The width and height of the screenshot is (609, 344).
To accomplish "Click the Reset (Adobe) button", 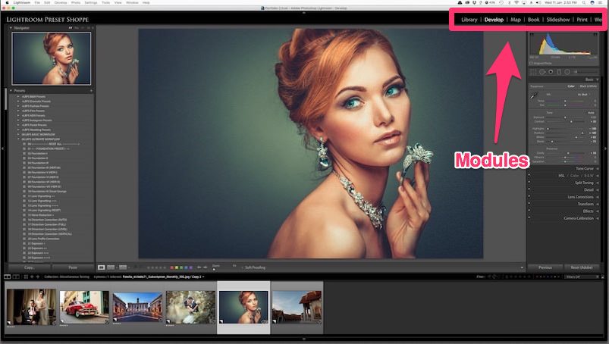I will click(581, 267).
